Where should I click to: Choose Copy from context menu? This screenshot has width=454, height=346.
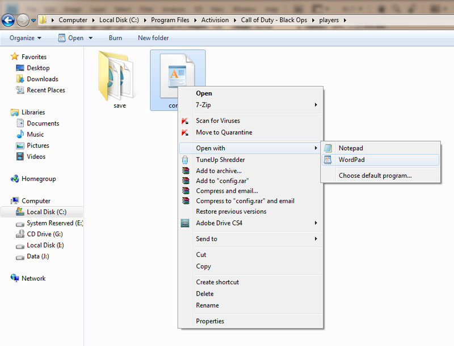pyautogui.click(x=251, y=266)
